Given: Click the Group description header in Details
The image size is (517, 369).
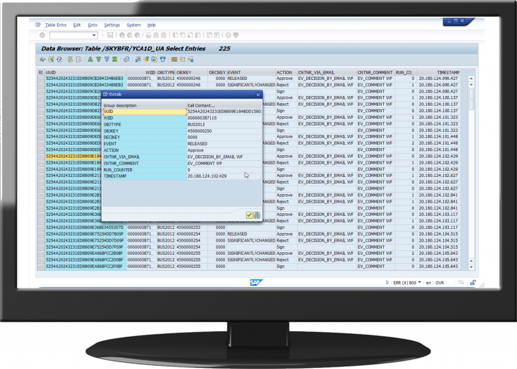Looking at the screenshot, I should pos(120,106).
